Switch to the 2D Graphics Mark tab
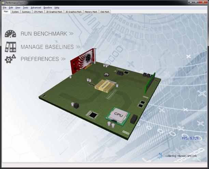209x169 pixels. 54,12
